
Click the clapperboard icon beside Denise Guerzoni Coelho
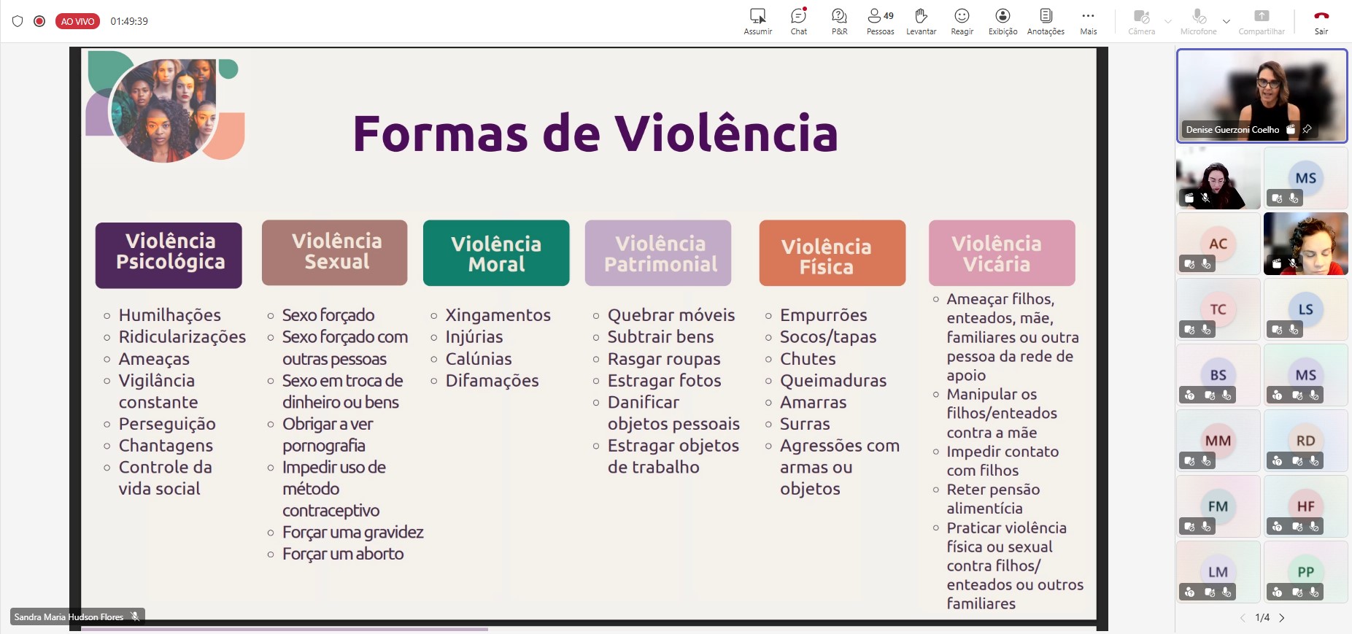coord(1291,129)
